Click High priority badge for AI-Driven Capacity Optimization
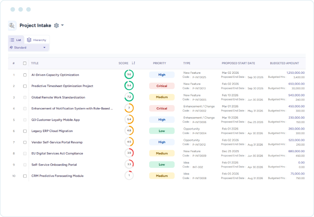This screenshot has width=314, height=217. [162, 75]
